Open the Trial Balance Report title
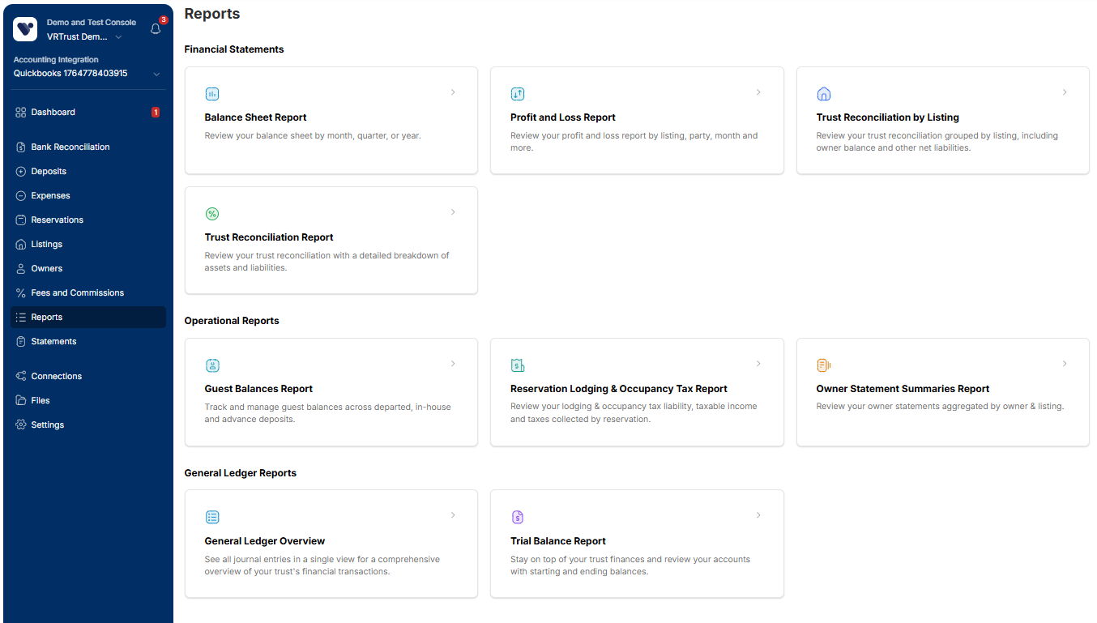This screenshot has height=623, width=1097. pyautogui.click(x=558, y=541)
